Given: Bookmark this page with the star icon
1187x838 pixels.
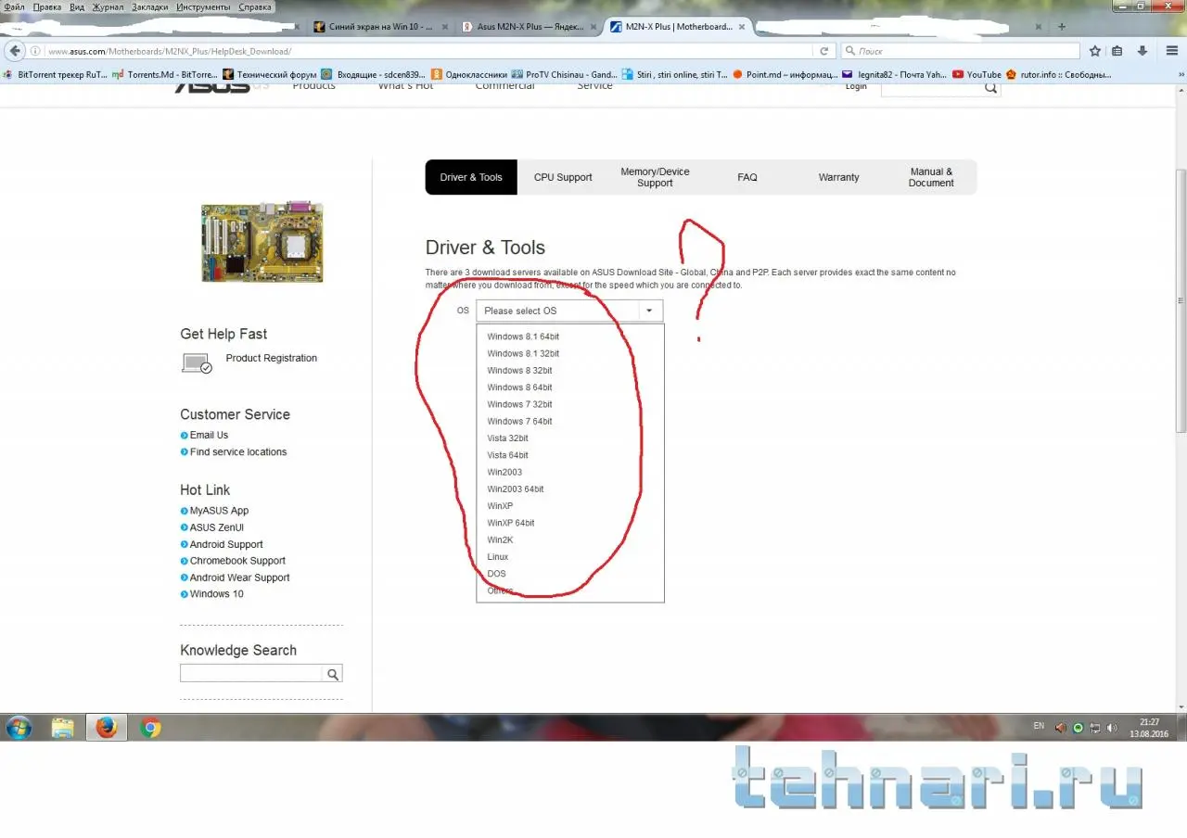Looking at the screenshot, I should (1095, 51).
